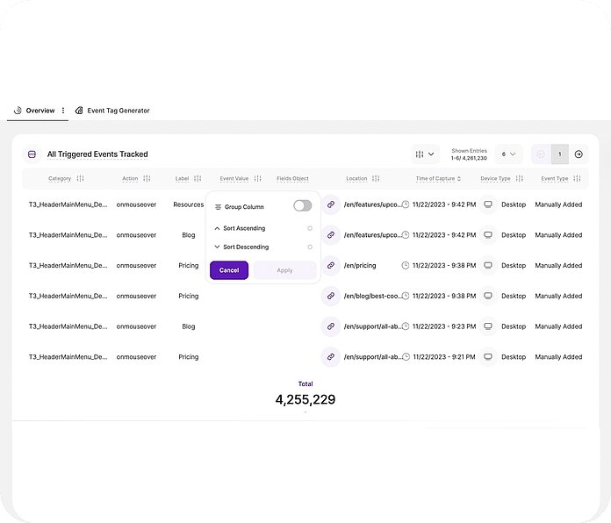The image size is (611, 523).
Task: Open the Event Value column sort options
Action: click(x=257, y=178)
